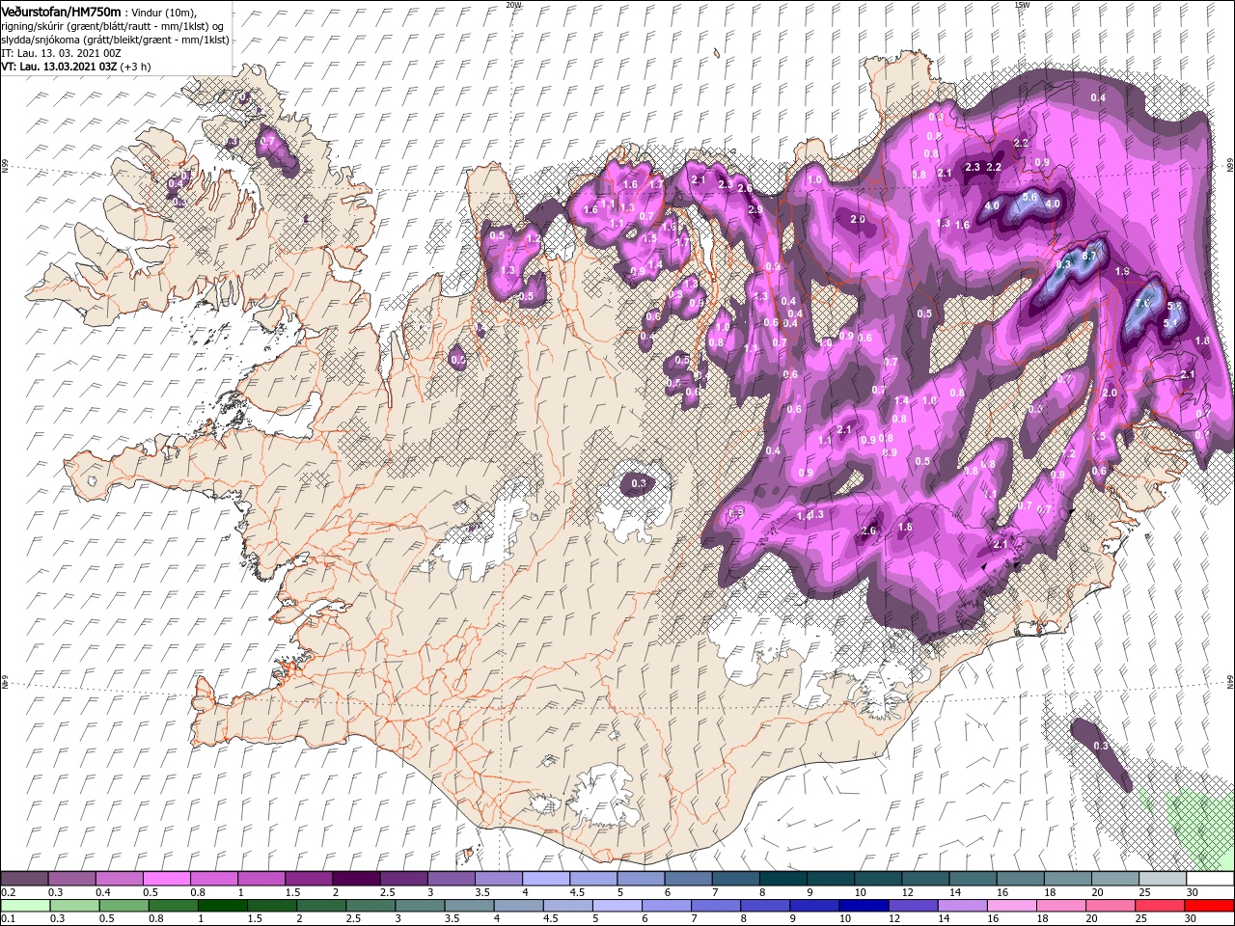Image resolution: width=1235 pixels, height=926 pixels.
Task: Click the '0.2' label on the upper legend scale
Action: pyautogui.click(x=8, y=892)
